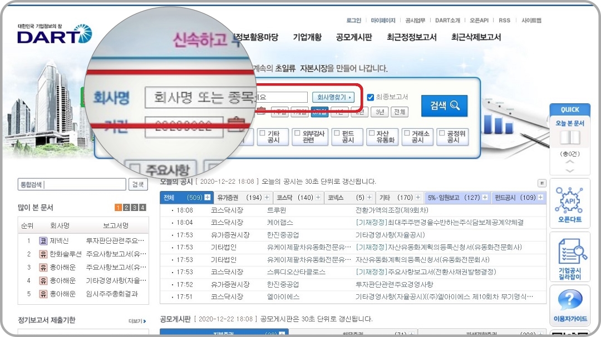
Task: Click the blue 검색 search button
Action: [444, 105]
